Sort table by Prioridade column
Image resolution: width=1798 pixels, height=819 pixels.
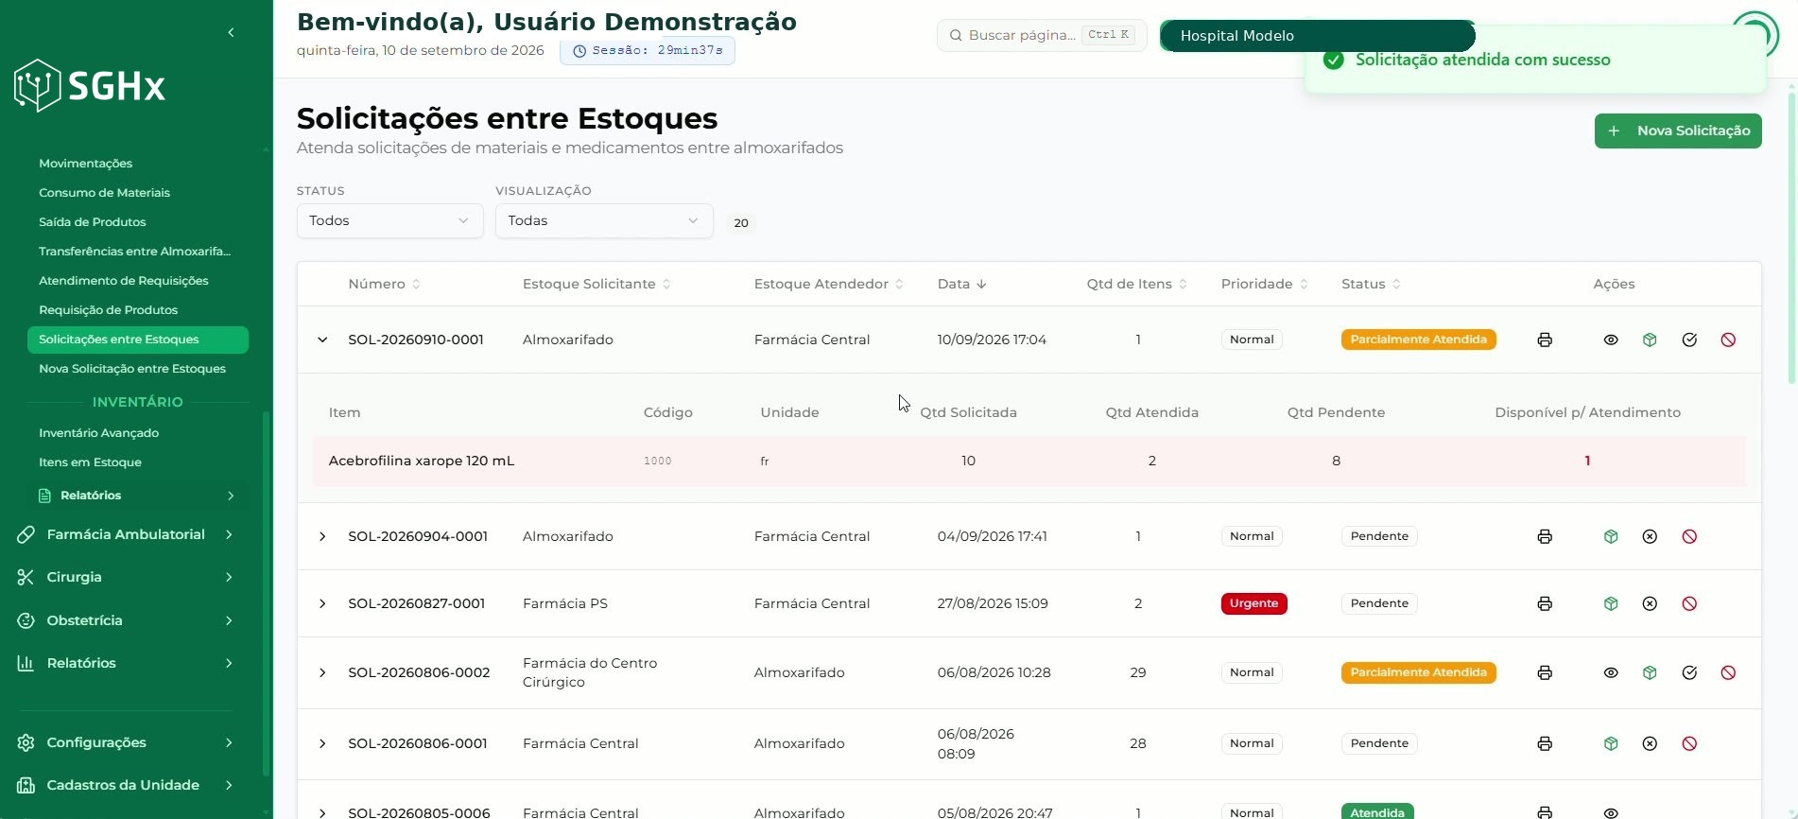(x=1264, y=284)
